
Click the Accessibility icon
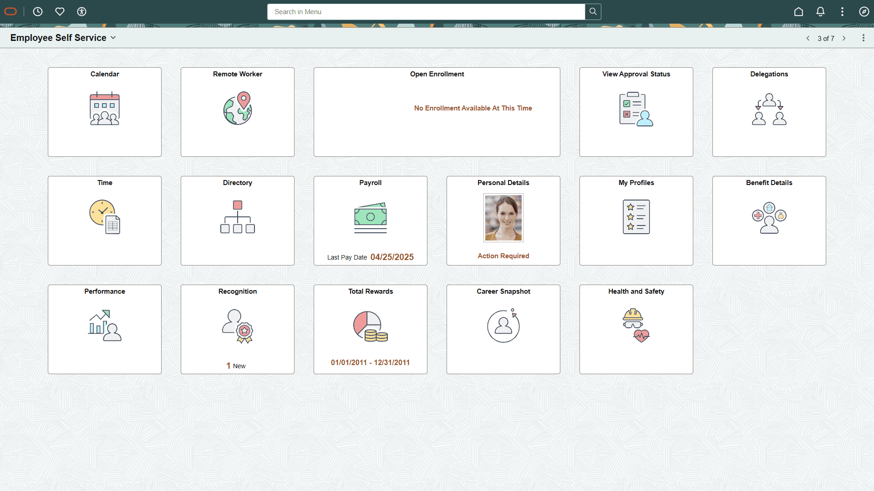point(81,11)
